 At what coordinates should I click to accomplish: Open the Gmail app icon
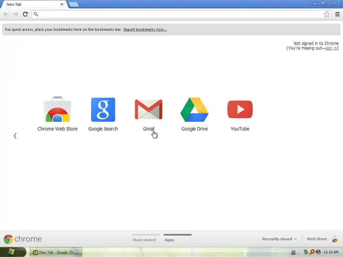click(148, 109)
